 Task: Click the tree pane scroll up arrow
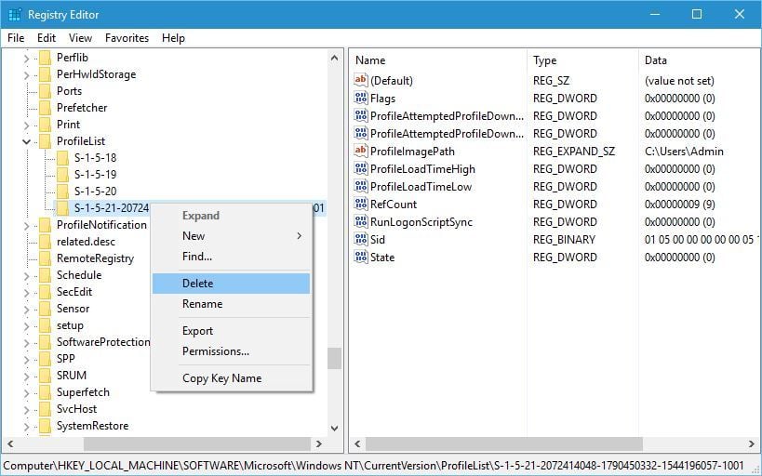coord(334,58)
